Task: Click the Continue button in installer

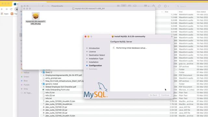Action: 165,95
